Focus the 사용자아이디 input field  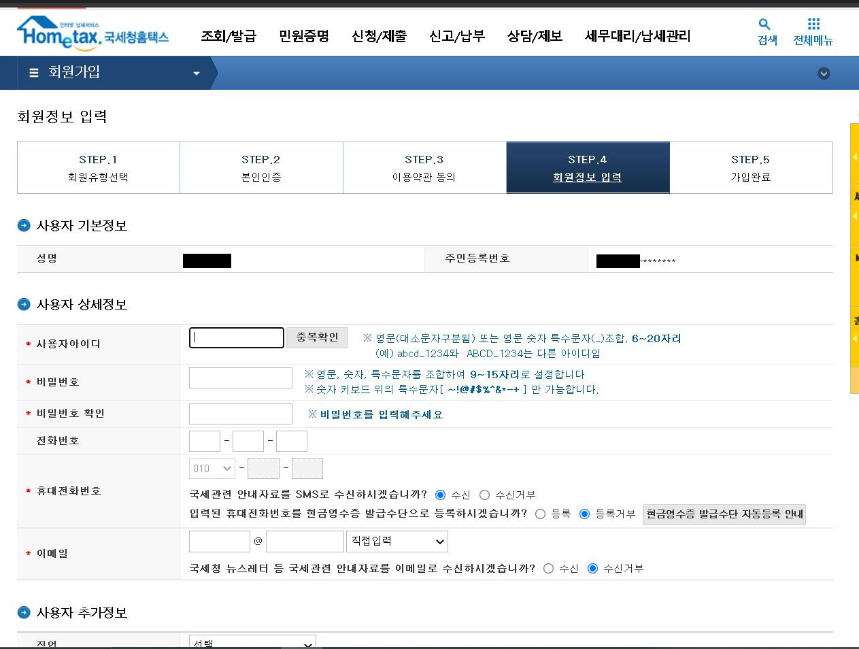pyautogui.click(x=237, y=338)
